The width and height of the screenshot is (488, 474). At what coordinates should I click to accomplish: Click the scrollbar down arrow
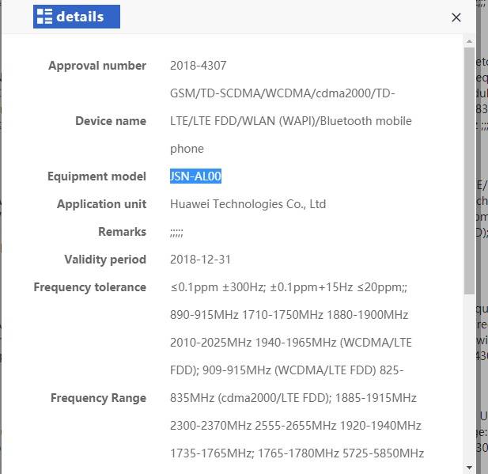point(469,467)
